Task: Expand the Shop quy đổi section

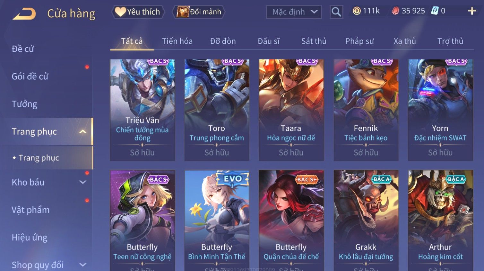Action: 83,265
